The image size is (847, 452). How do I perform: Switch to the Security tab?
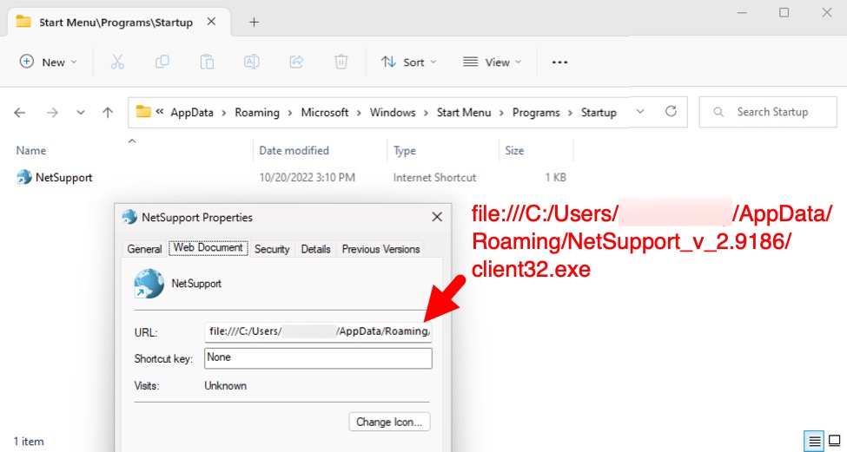click(271, 249)
